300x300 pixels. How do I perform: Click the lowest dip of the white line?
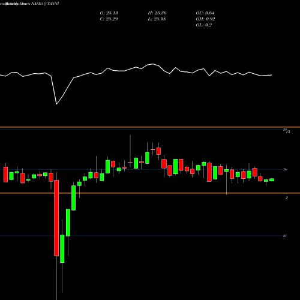56,104
